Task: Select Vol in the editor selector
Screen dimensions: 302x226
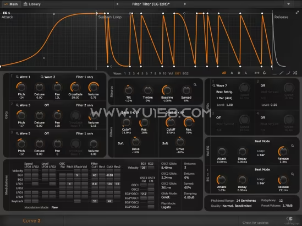Action: [171, 73]
